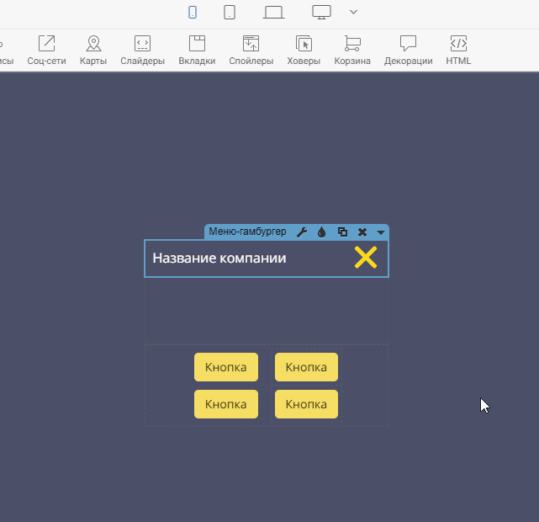
Task: Switch to tablet viewport preview
Action: pos(230,12)
